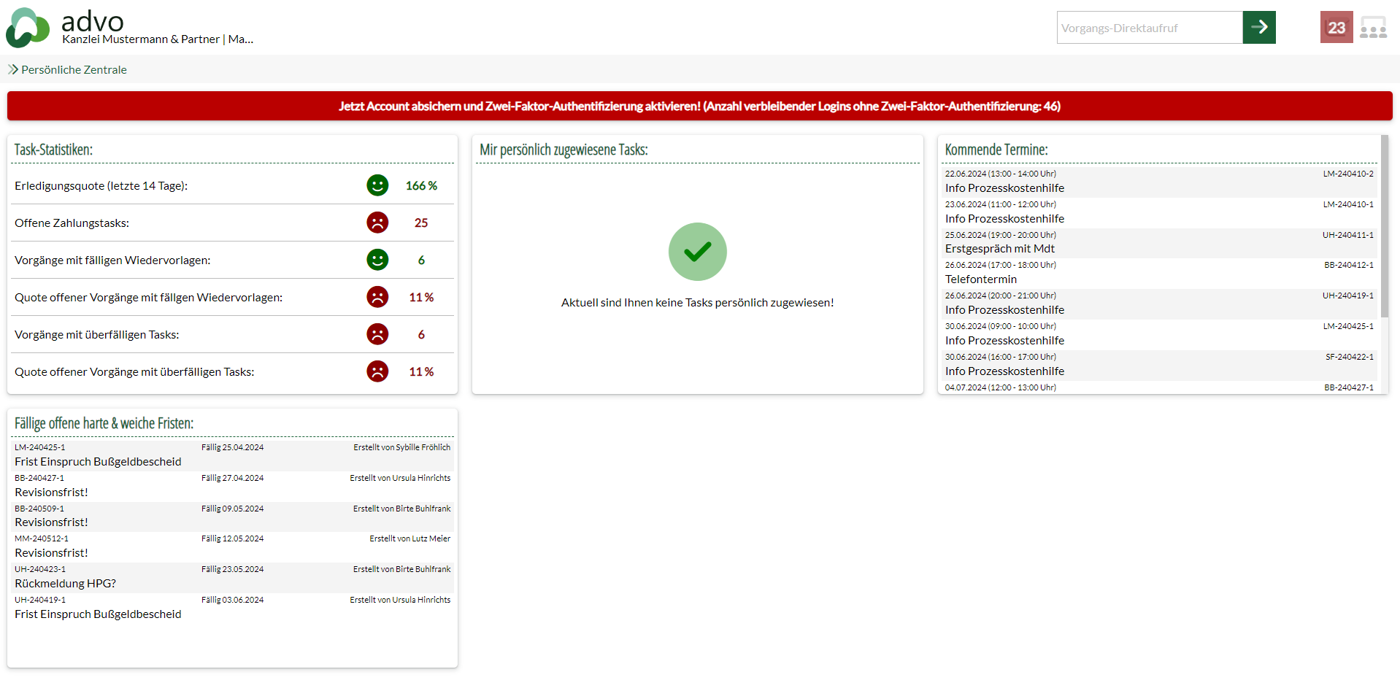
Task: Open the Rückmeldung HPG? deadline entry
Action: click(x=65, y=584)
